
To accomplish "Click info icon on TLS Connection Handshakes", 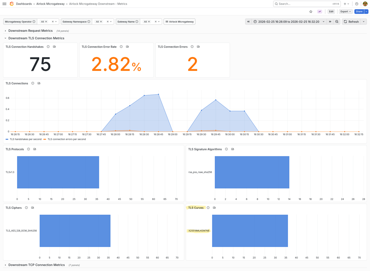I will click(48, 47).
